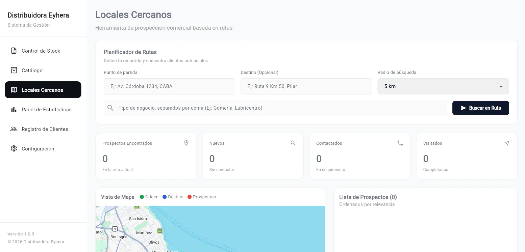The image size is (525, 252).
Task: Click the Catálogo archive box icon
Action: coord(14,71)
